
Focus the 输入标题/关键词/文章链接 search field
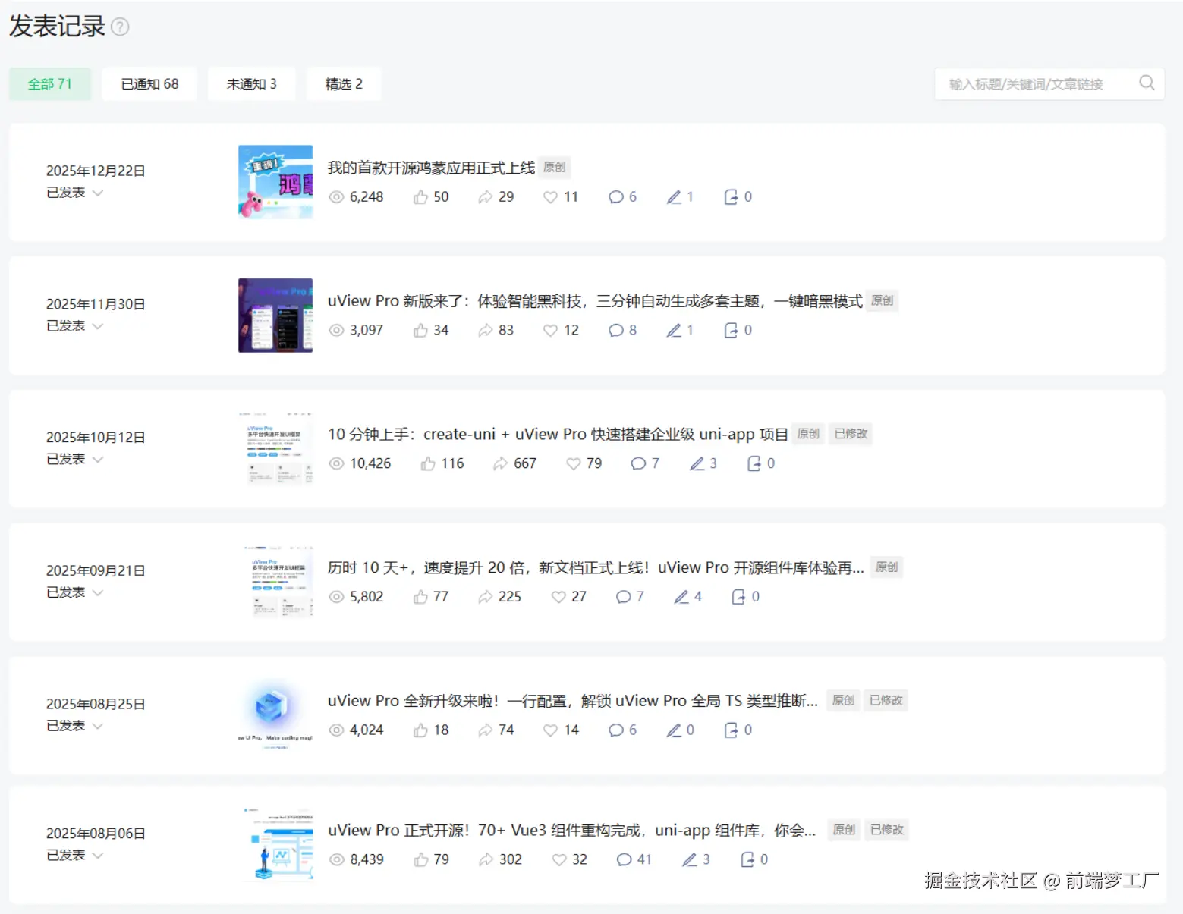coord(1049,83)
